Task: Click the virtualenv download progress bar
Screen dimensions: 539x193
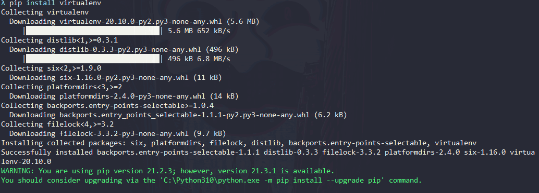Action: point(93,31)
